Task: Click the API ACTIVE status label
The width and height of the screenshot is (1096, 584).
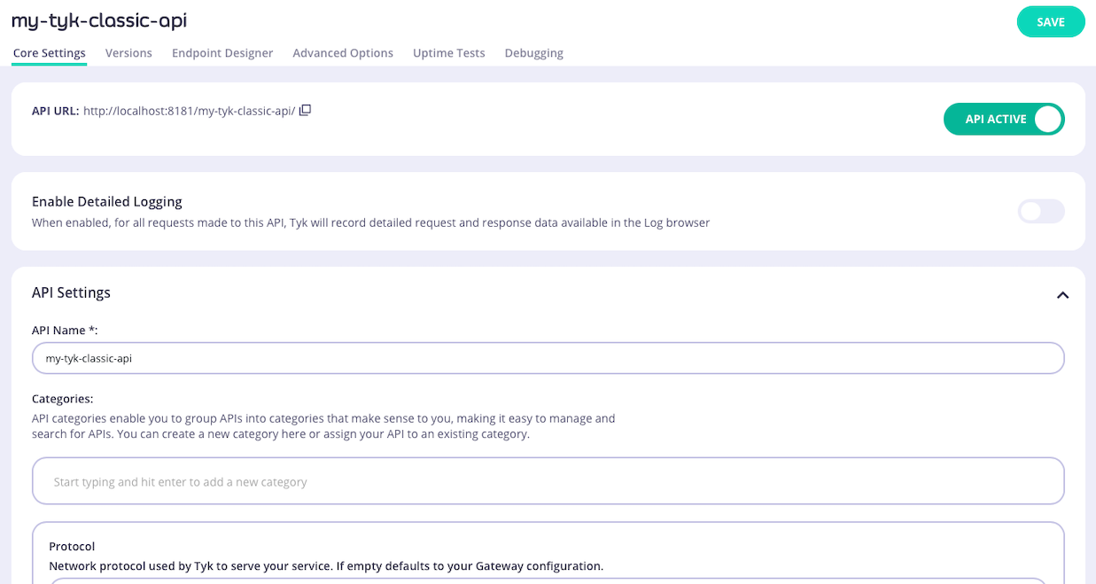Action: tap(992, 119)
